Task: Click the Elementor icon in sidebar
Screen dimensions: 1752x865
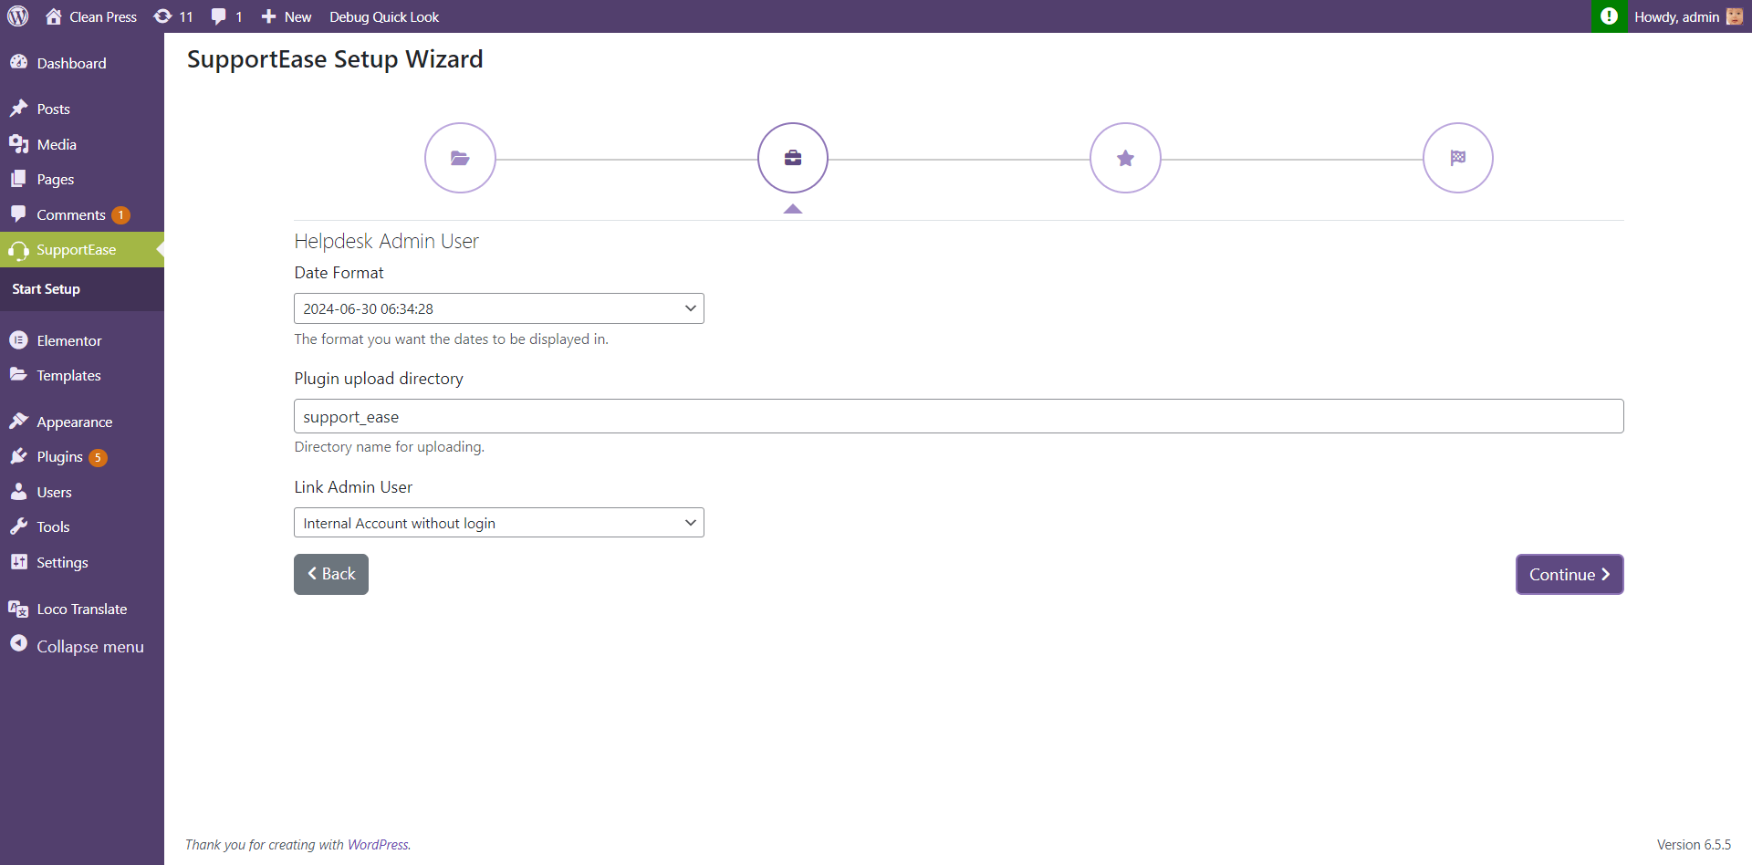Action: [x=18, y=340]
